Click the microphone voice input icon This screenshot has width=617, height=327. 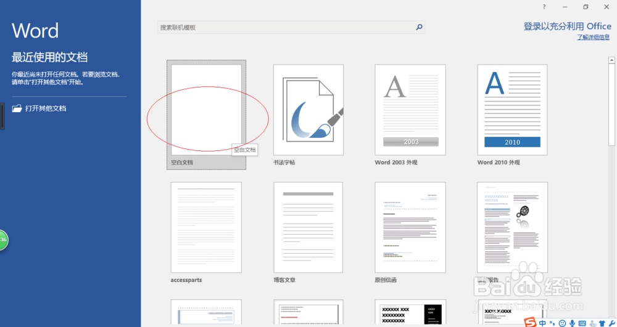click(572, 323)
